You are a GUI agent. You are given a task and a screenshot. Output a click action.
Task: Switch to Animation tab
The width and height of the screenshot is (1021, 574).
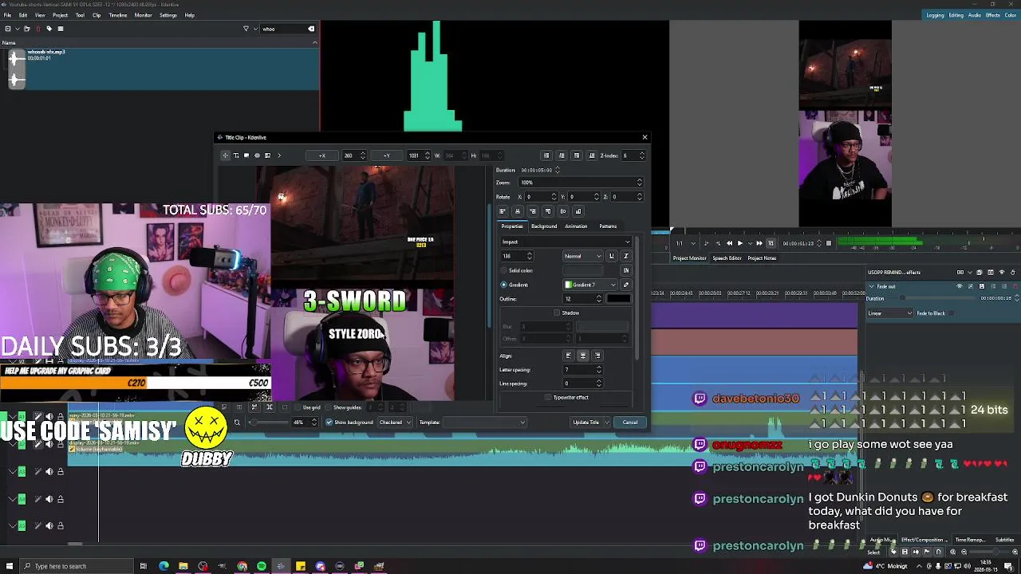(x=576, y=226)
